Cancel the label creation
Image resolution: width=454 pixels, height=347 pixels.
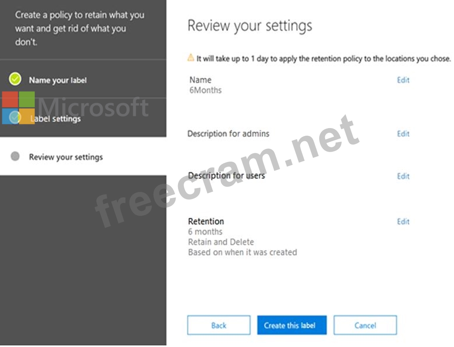tap(365, 325)
